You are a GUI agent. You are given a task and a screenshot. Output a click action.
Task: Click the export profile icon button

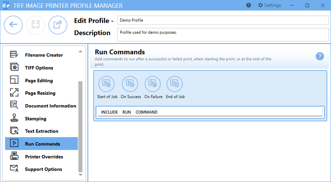[58, 25]
